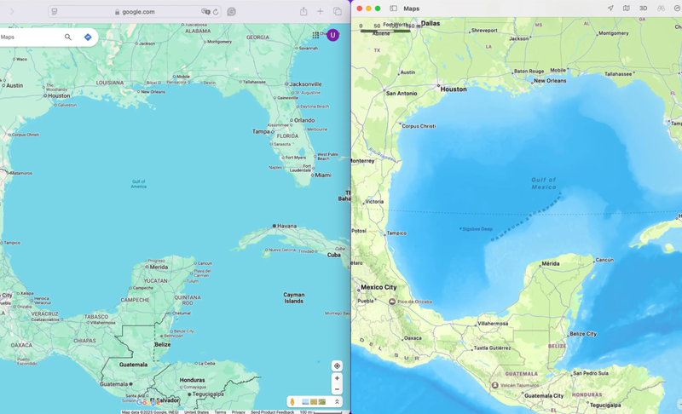Open Safari tab overview
The image size is (682, 414).
coord(338,12)
